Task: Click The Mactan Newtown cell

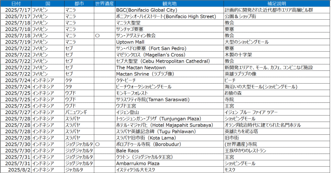Action: pos(141,67)
